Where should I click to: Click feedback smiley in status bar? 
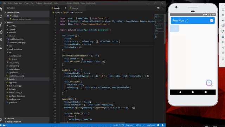coord(158,125)
